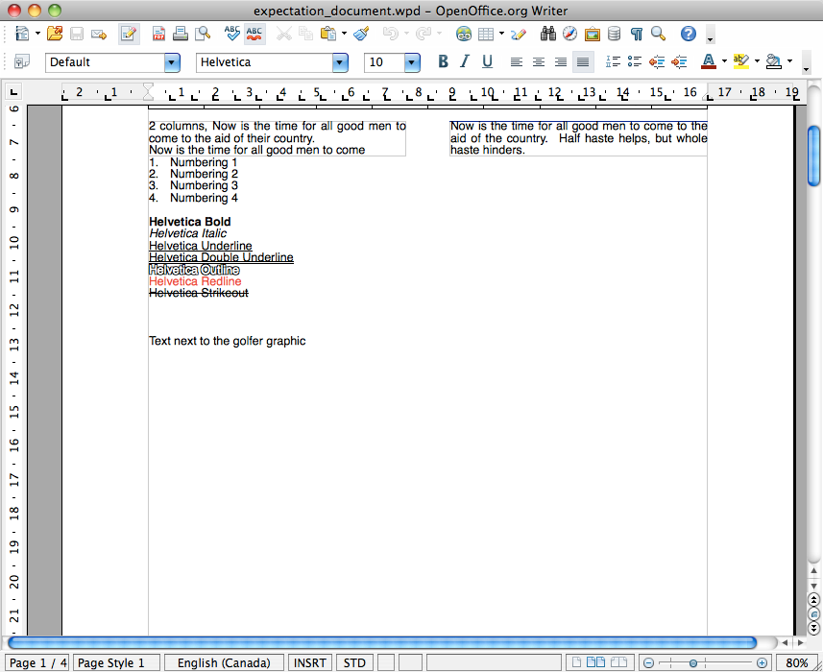Open the Help question mark icon
This screenshot has height=672, width=823.
pos(688,35)
